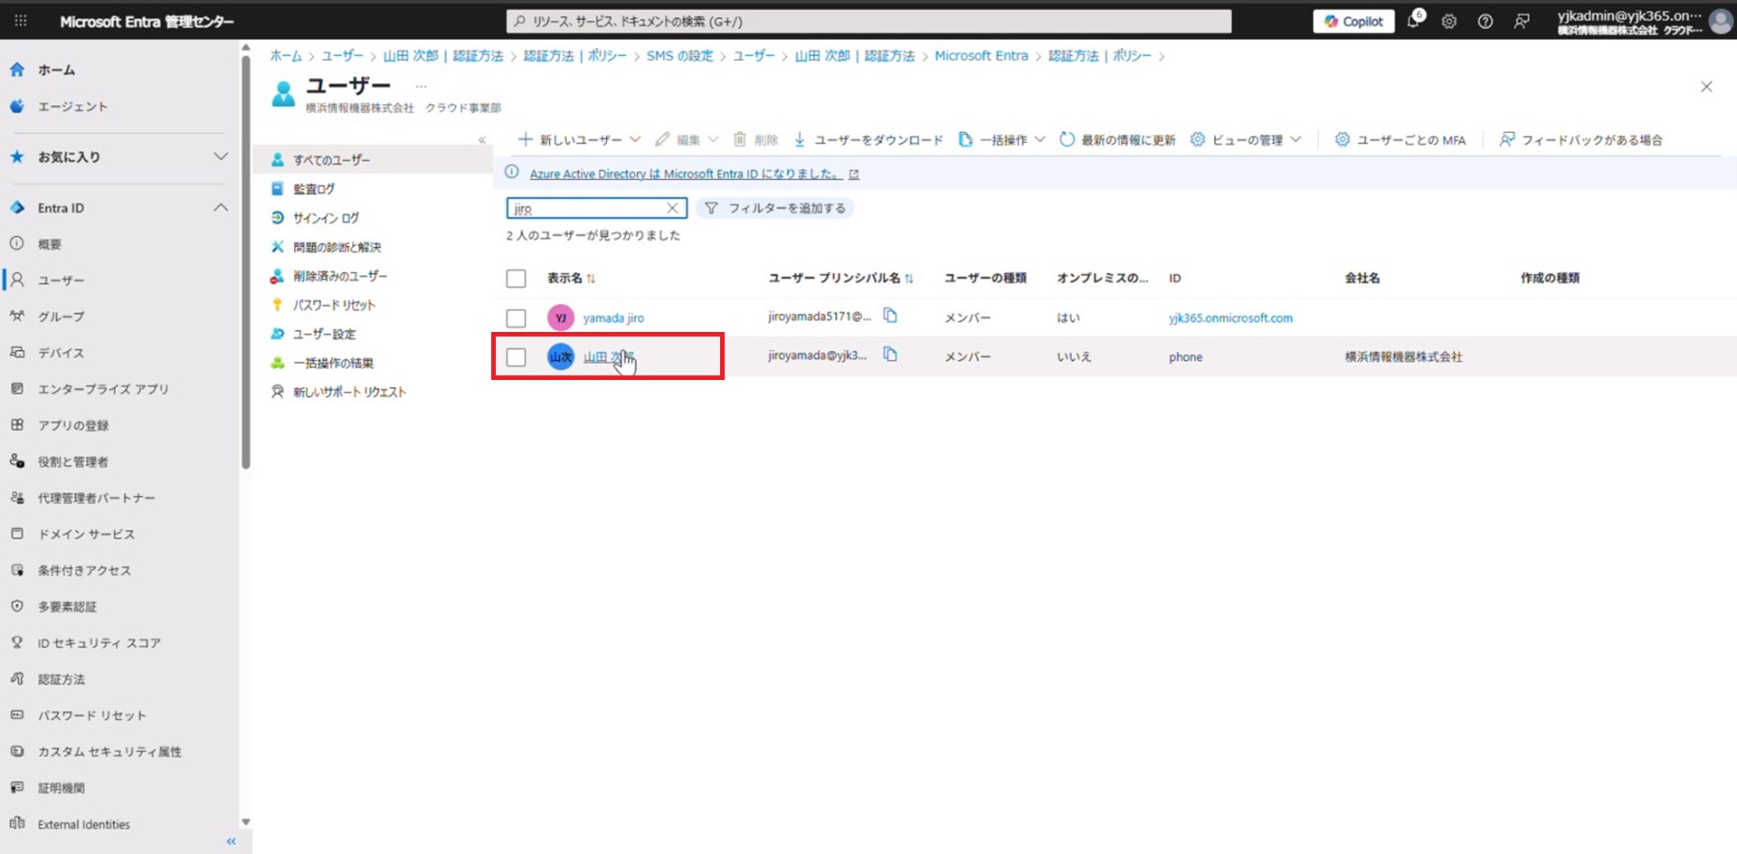Image resolution: width=1737 pixels, height=854 pixels.
Task: Open the portal waffle menu icon
Action: [x=21, y=21]
